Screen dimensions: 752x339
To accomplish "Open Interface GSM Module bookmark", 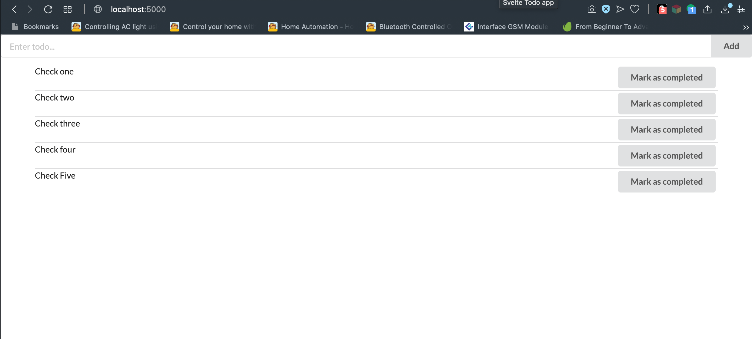I will 507,27.
